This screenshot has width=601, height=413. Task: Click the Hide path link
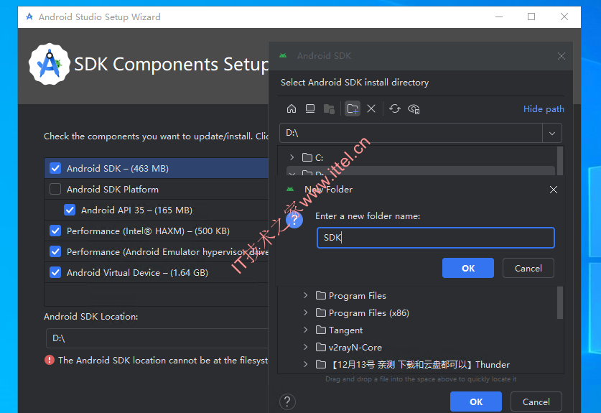[x=544, y=109]
